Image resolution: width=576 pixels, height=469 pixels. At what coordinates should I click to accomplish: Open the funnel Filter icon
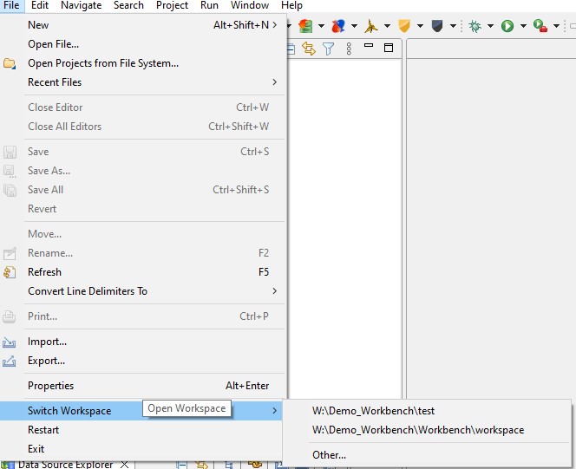click(x=329, y=48)
